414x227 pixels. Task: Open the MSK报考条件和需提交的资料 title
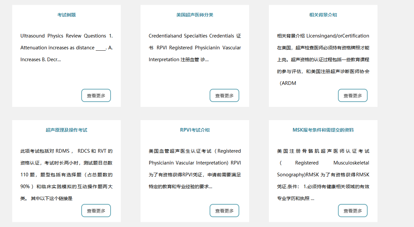click(323, 130)
